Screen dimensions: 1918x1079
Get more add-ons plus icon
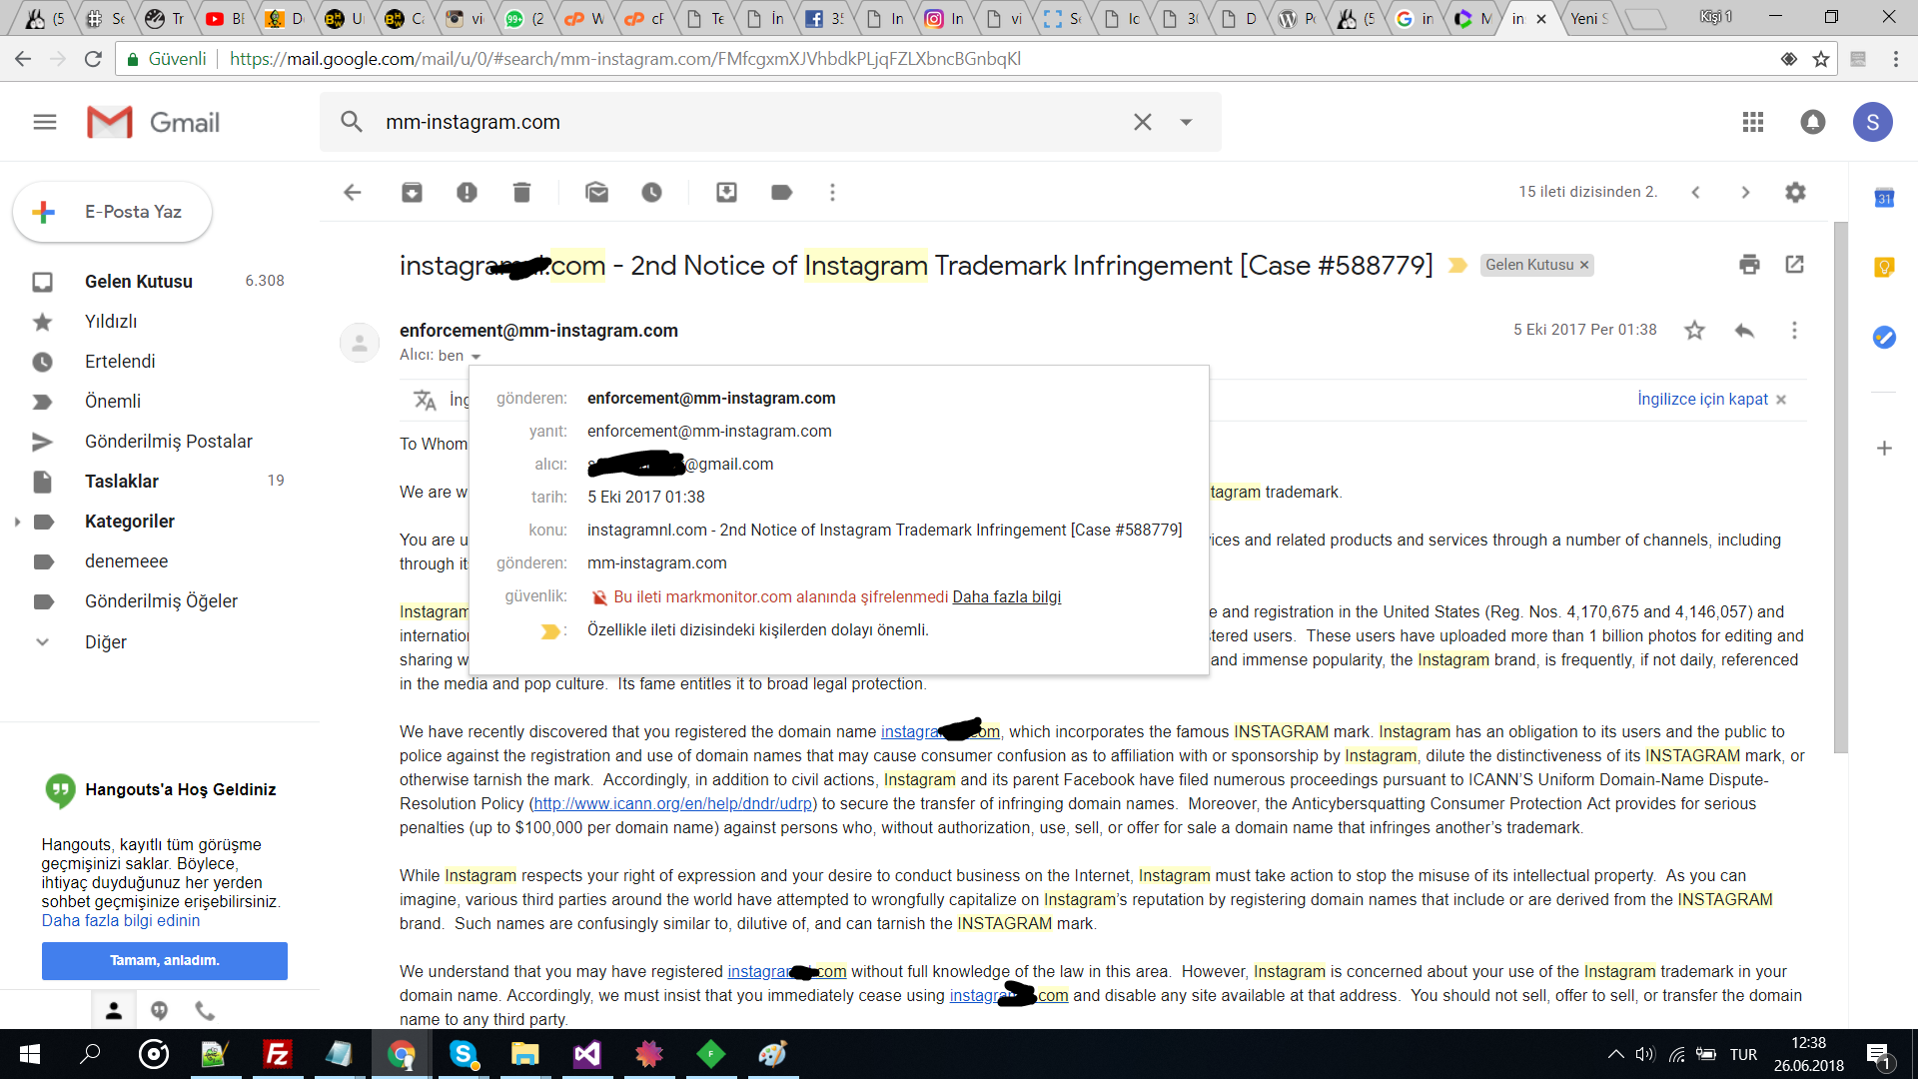[x=1884, y=448]
